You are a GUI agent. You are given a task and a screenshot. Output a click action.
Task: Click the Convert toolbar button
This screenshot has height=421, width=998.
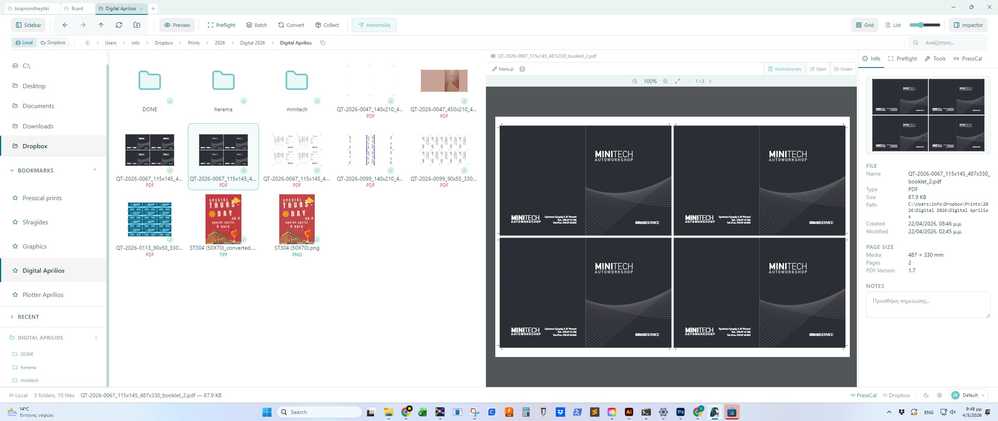[x=291, y=25]
